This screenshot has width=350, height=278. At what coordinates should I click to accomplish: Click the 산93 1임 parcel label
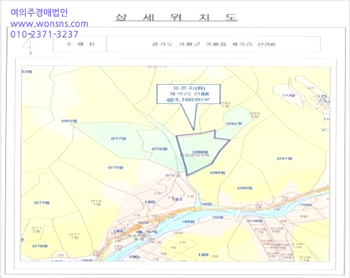[225, 105]
